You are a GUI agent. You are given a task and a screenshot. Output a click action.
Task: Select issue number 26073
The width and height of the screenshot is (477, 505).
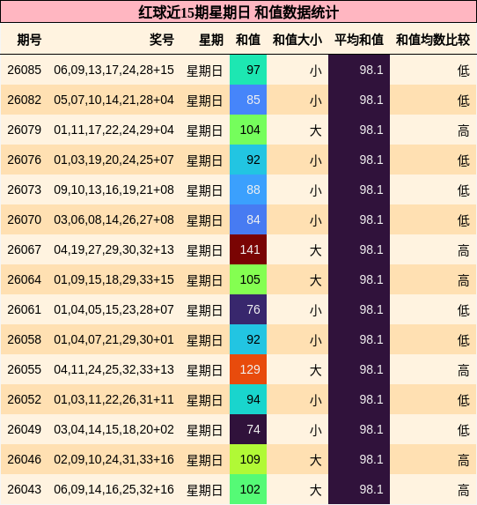24,189
